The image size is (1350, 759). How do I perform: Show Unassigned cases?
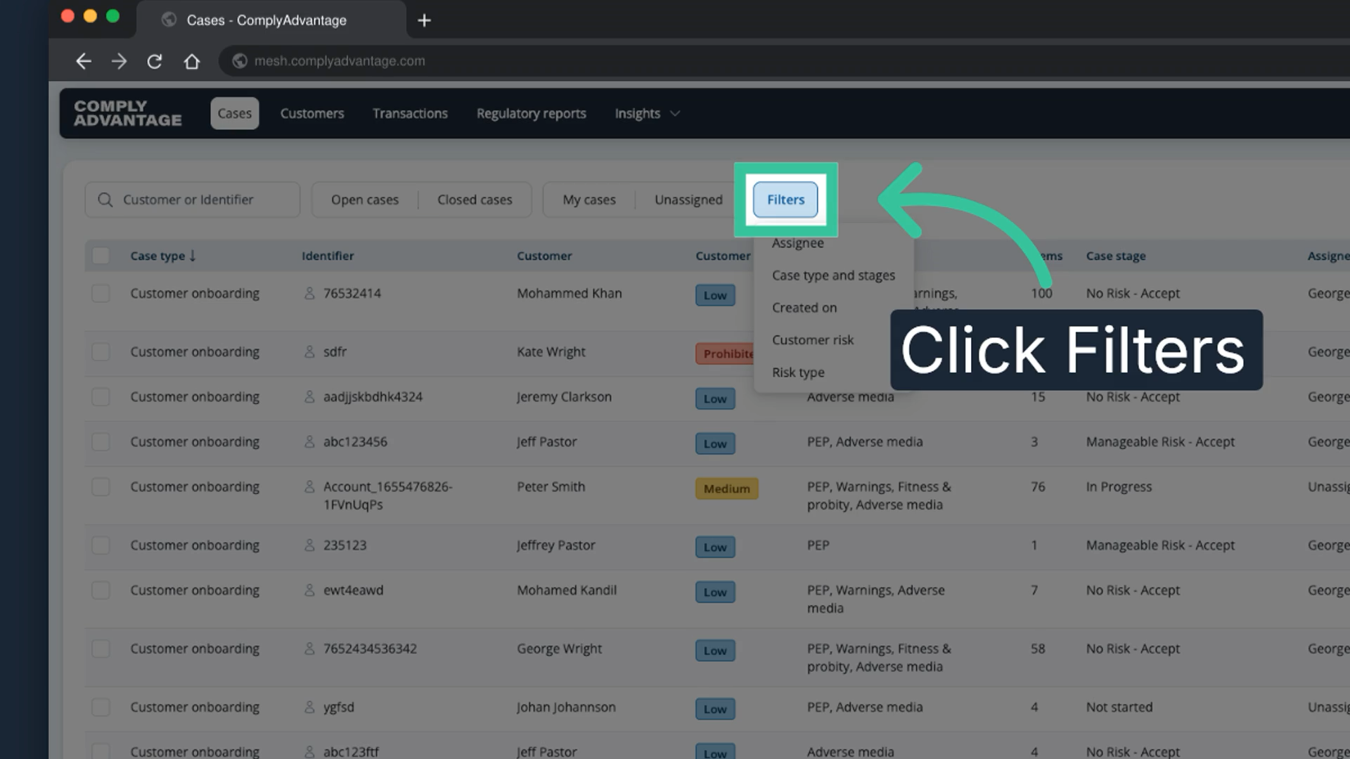click(x=688, y=200)
